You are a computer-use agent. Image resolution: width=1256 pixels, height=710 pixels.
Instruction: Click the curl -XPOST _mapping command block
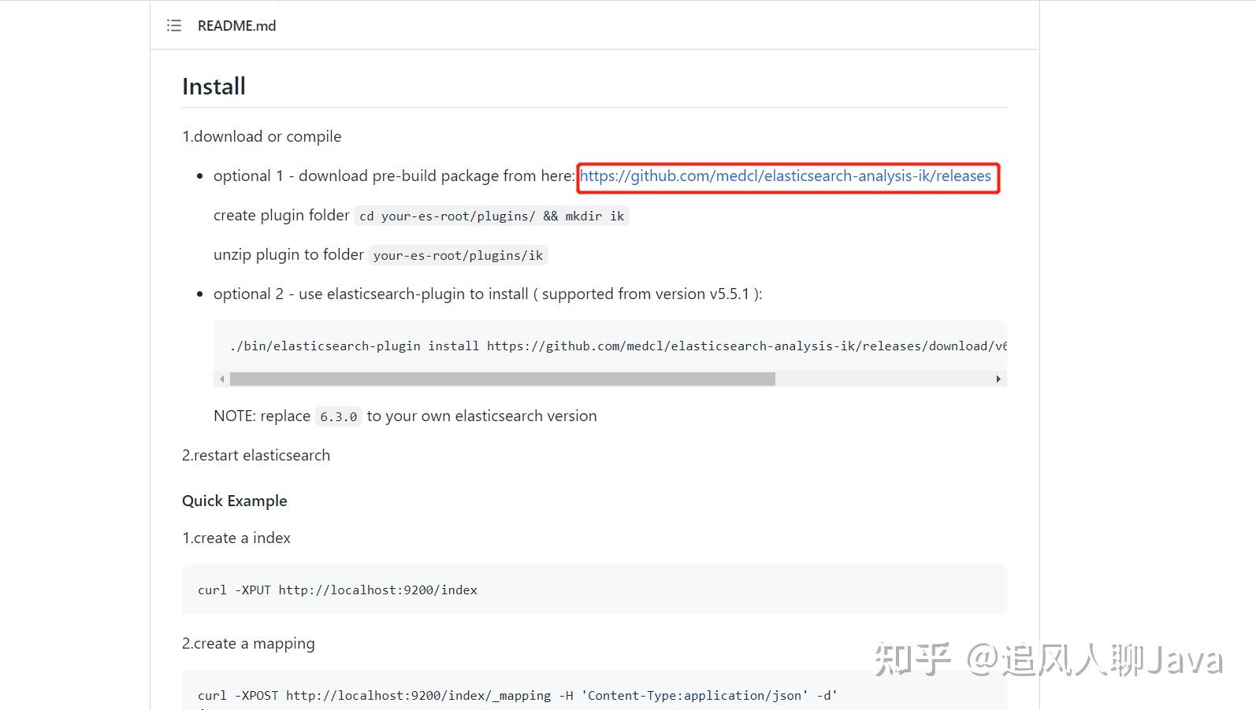tap(594, 690)
